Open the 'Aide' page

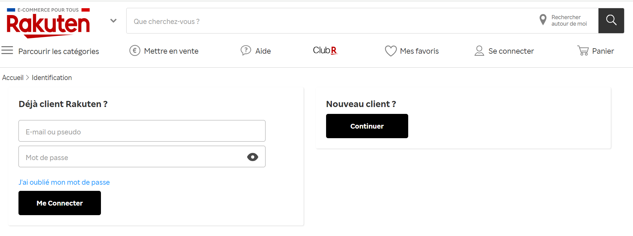[263, 51]
